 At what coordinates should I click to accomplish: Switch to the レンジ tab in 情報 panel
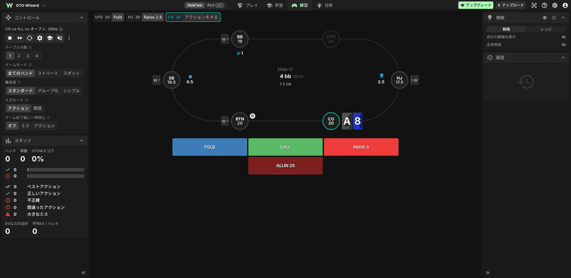[x=546, y=30]
